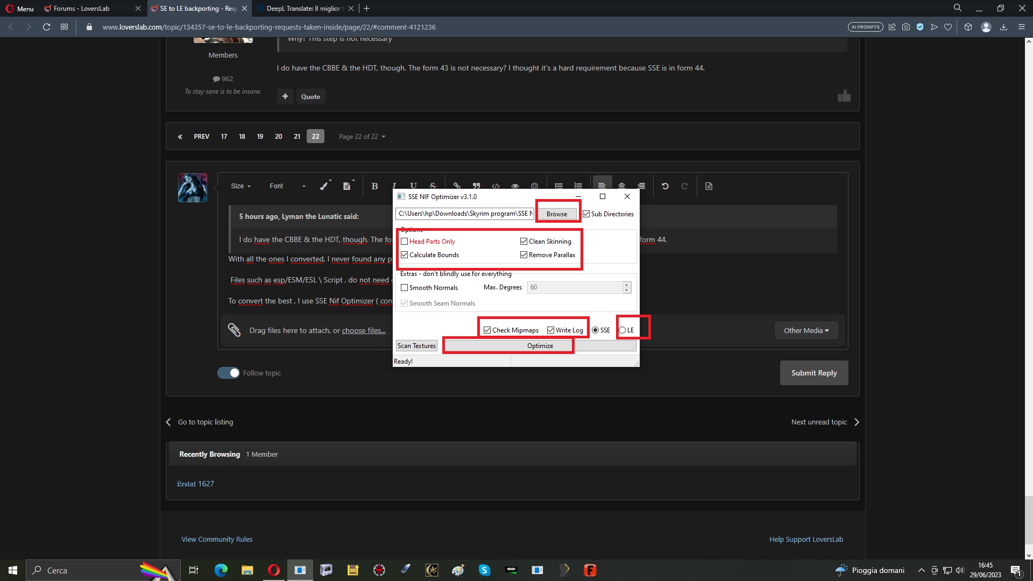This screenshot has width=1033, height=581.
Task: Insert code snippet in reply editor
Action: (x=496, y=186)
